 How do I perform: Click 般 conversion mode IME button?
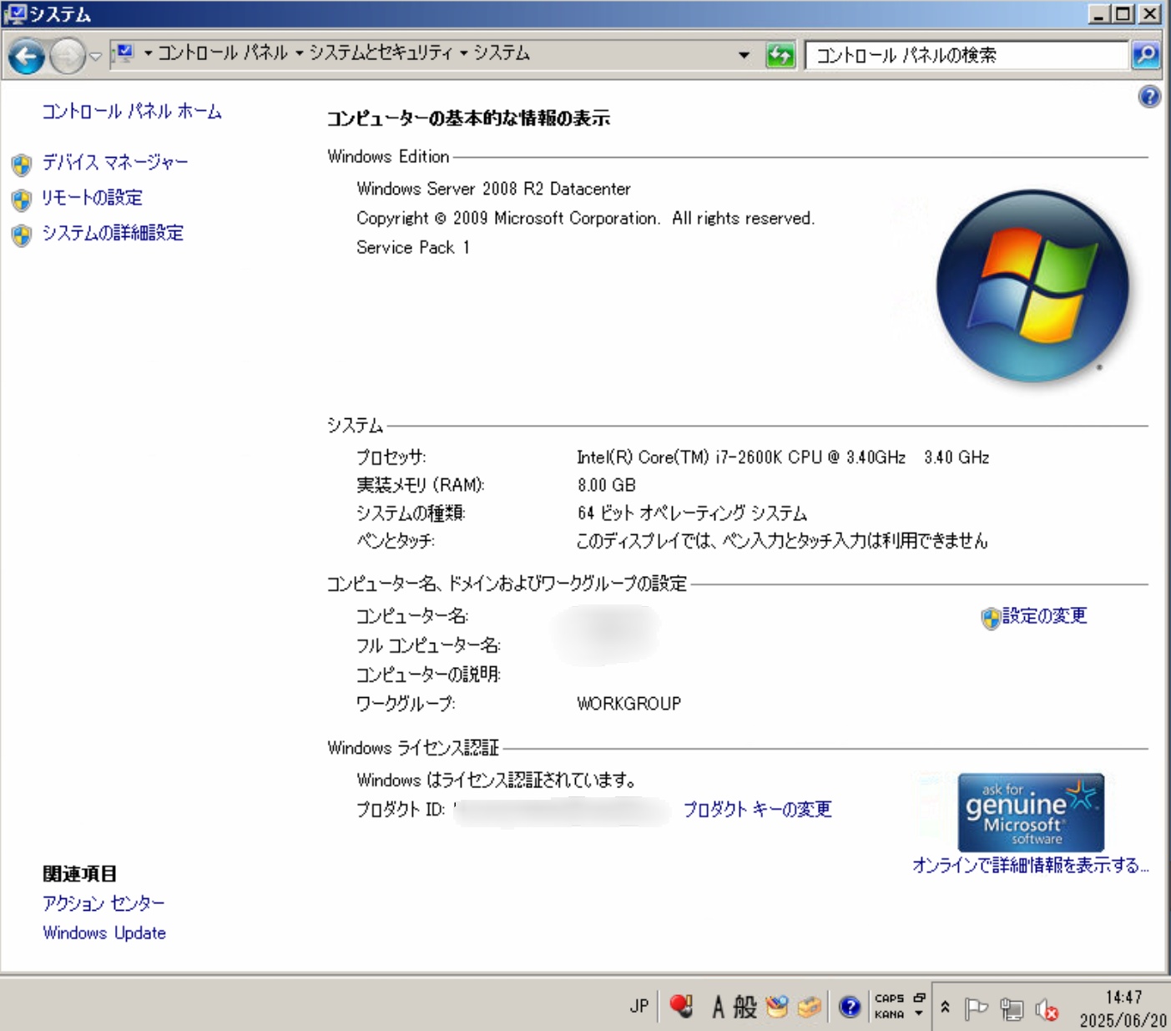pyautogui.click(x=744, y=1008)
